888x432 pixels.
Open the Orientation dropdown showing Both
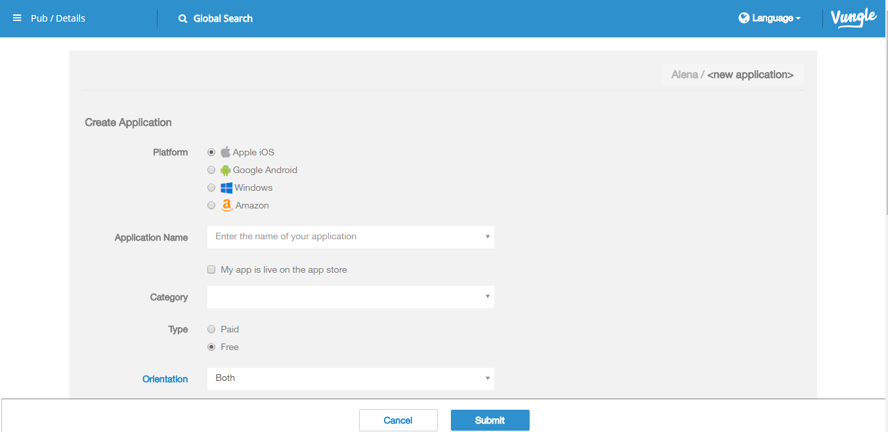click(x=350, y=378)
